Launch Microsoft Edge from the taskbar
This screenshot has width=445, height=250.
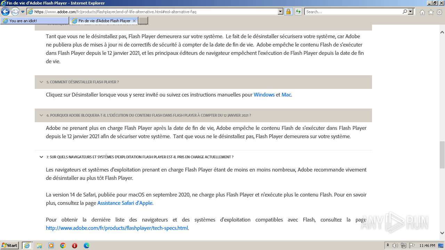tap(87, 245)
